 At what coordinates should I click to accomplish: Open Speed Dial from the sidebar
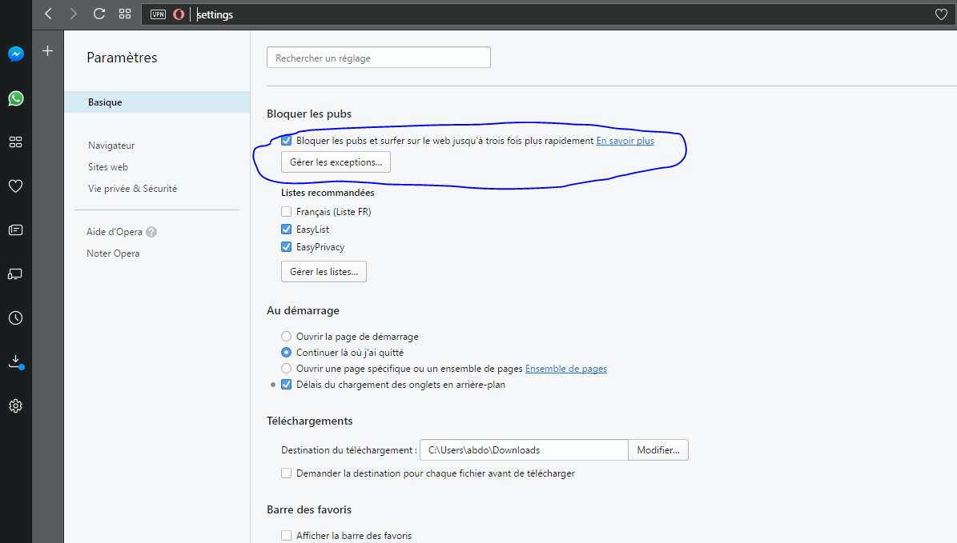[x=16, y=142]
